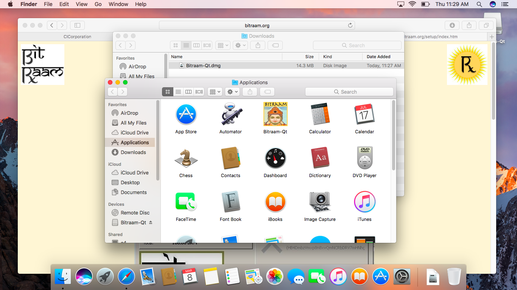The image size is (517, 290).
Task: Toggle Safari sidebar button
Action: (x=77, y=25)
